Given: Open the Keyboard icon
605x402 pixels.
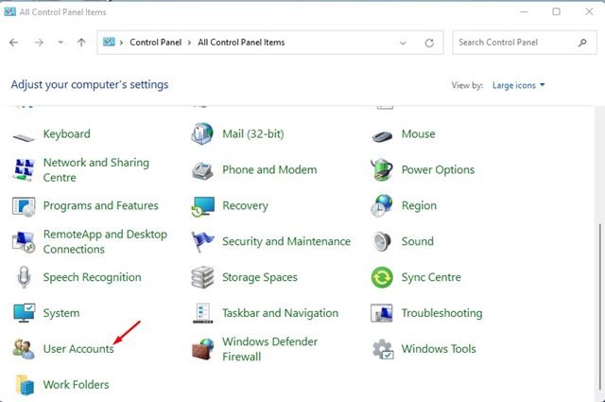Looking at the screenshot, I should point(24,137).
